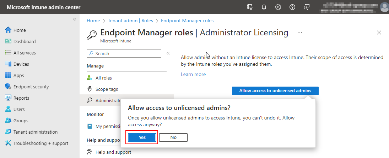The height and width of the screenshot is (158, 389).
Task: Click the My permissions notebook icon
Action: pos(89,127)
